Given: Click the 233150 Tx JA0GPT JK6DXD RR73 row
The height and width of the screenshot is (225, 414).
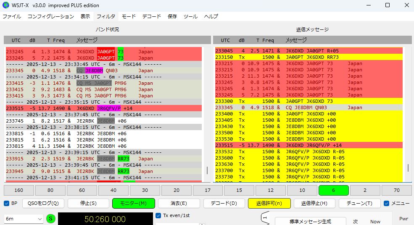Looking at the screenshot, I should point(309,57).
